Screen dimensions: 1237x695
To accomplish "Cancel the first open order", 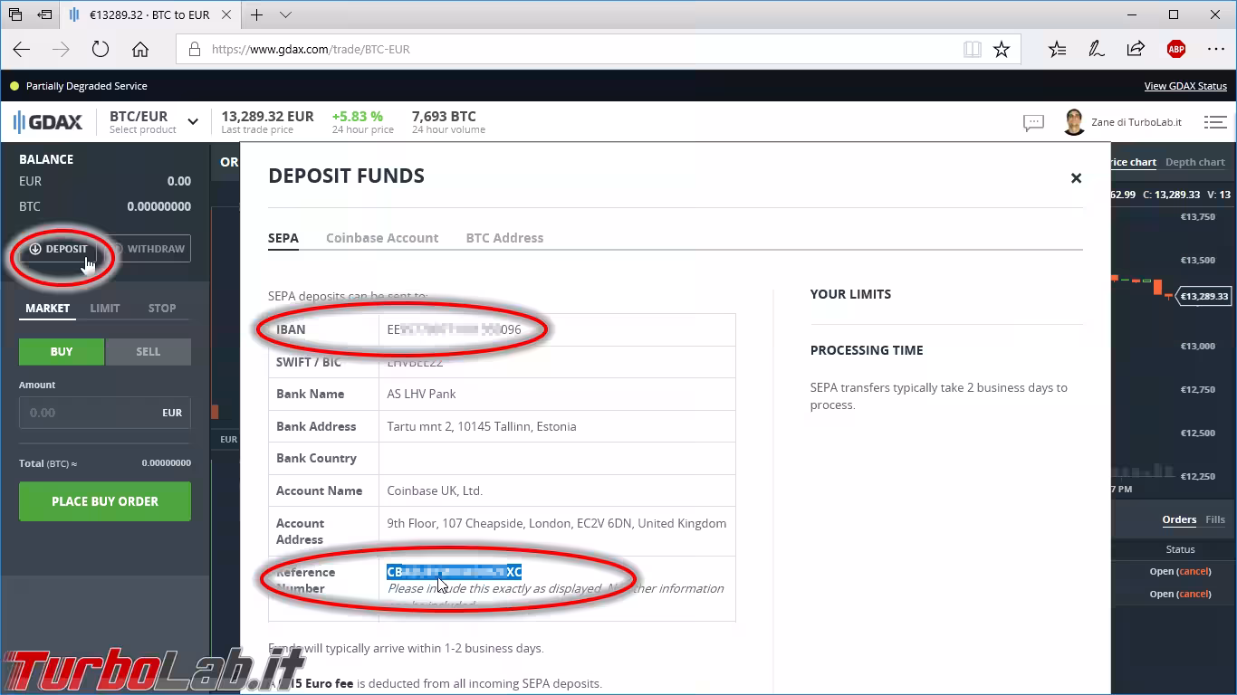I will pyautogui.click(x=1194, y=572).
